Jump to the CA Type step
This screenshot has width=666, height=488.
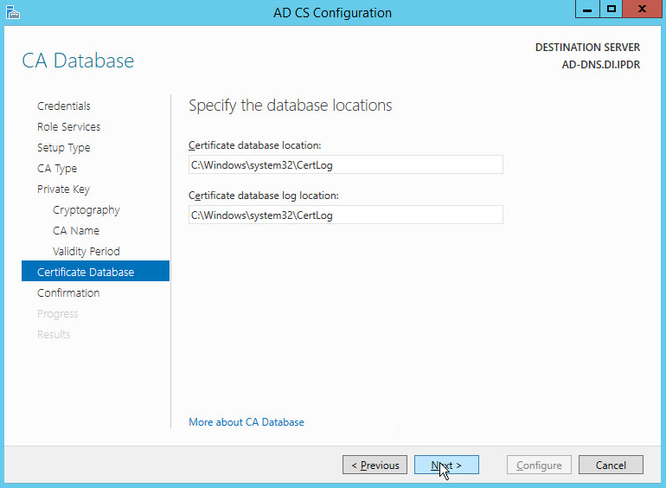coord(56,169)
